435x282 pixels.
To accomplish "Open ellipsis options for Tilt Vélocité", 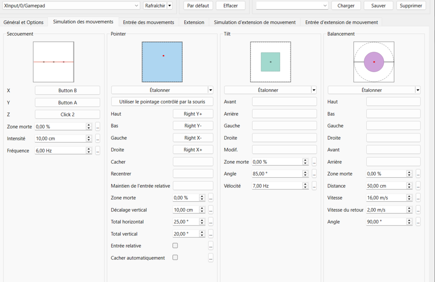I will [x=314, y=186].
